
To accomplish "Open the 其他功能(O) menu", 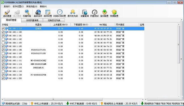I will [32, 6].
